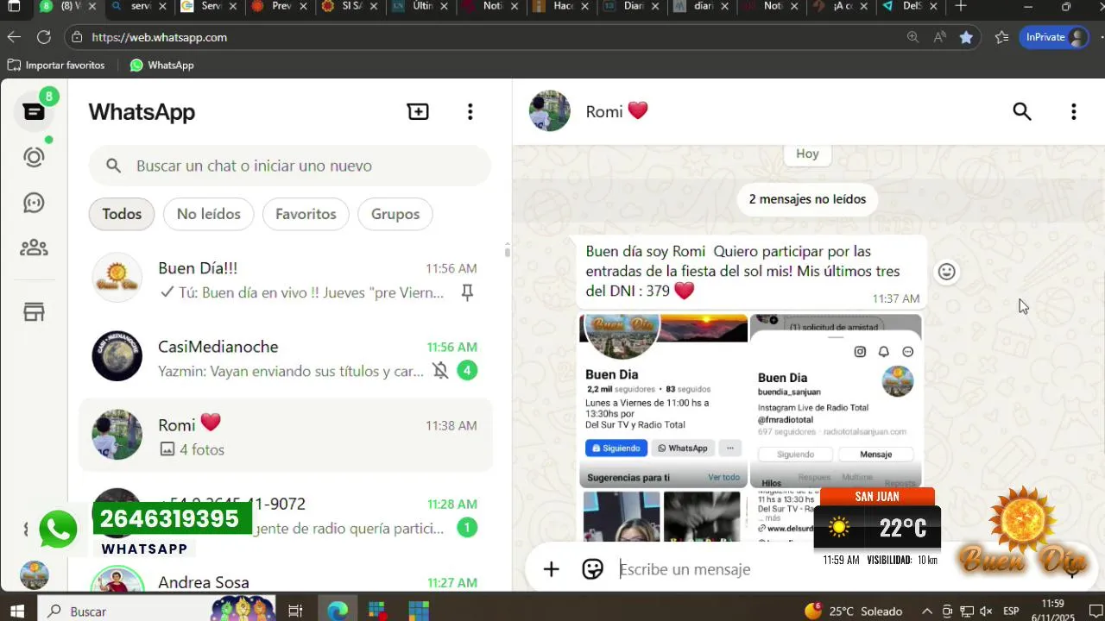
Task: Open the WhatsApp bookmark
Action: (x=161, y=66)
